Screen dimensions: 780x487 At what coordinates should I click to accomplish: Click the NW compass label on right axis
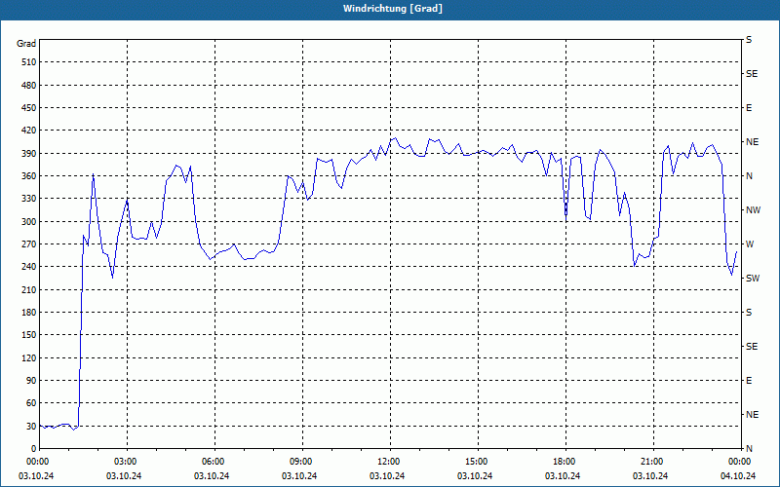[754, 210]
